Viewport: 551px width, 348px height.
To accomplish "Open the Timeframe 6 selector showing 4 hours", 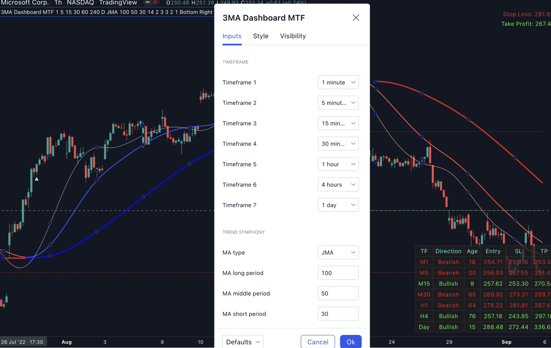I will (x=338, y=184).
